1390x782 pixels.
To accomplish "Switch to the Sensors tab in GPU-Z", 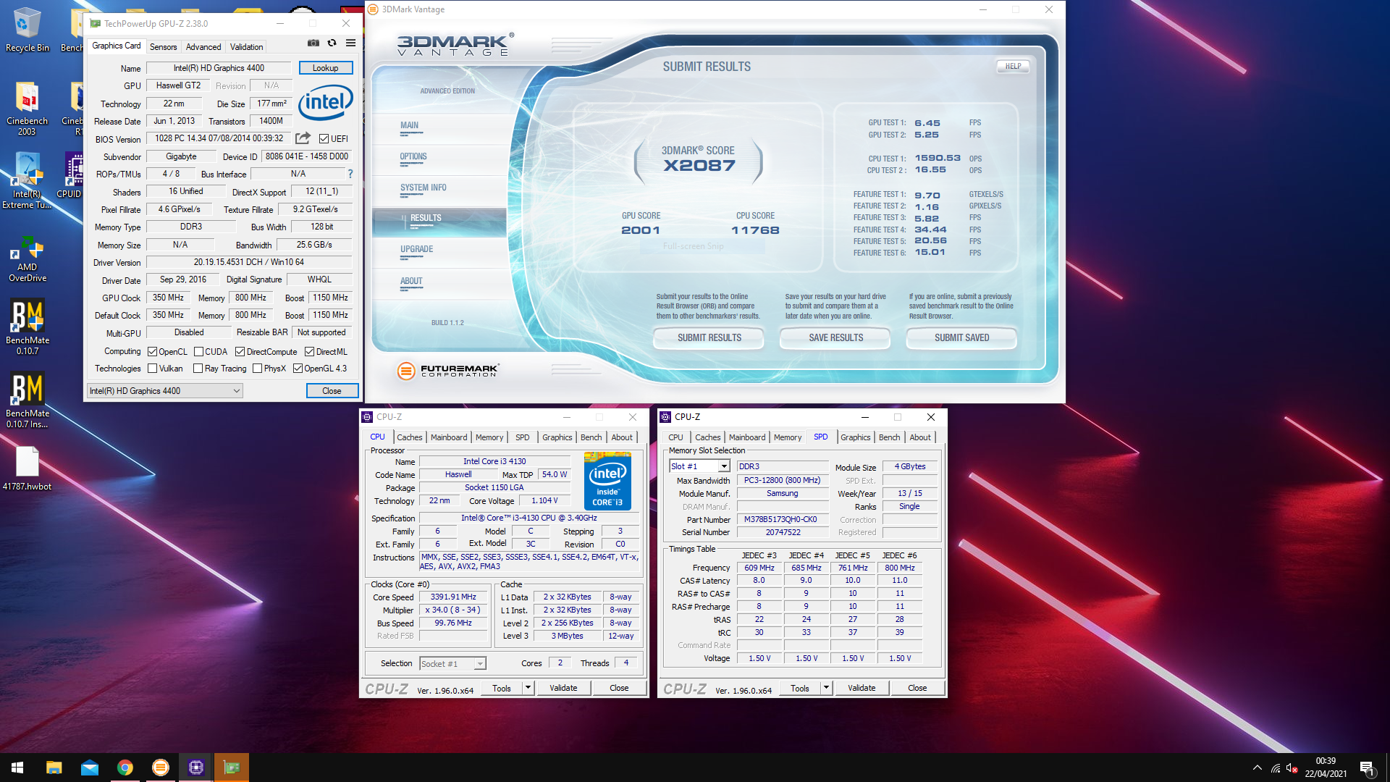I will (x=163, y=46).
